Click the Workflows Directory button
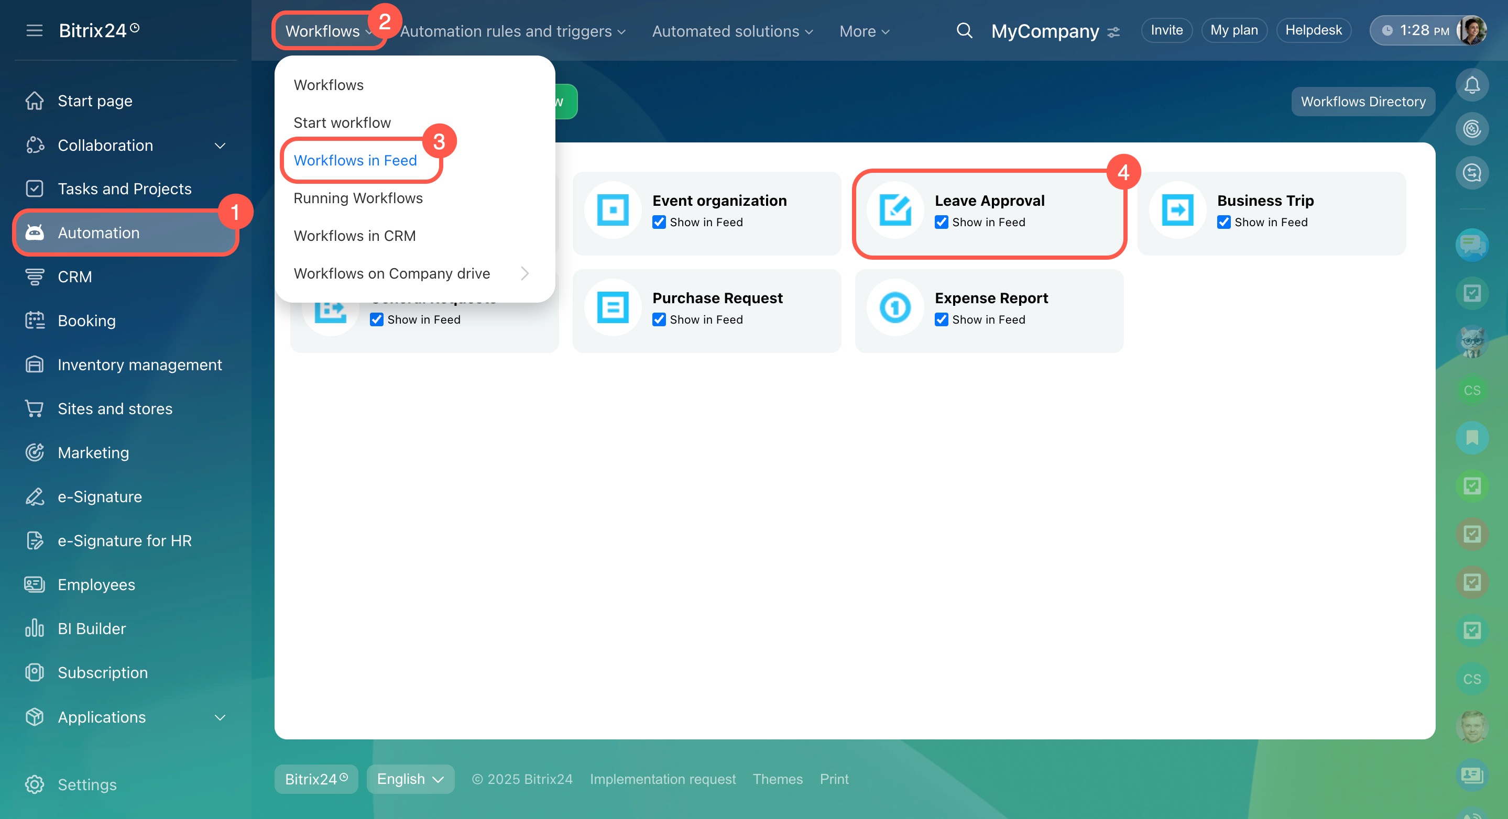The width and height of the screenshot is (1508, 819). [x=1363, y=102]
